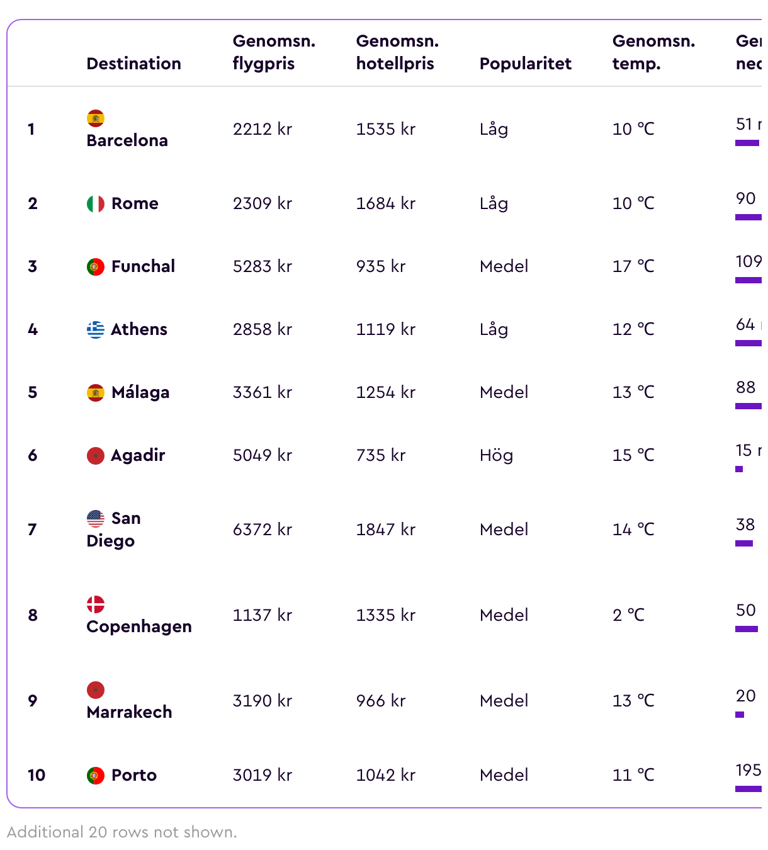Select the Barcelona destination name
The image size is (768, 850).
(127, 140)
